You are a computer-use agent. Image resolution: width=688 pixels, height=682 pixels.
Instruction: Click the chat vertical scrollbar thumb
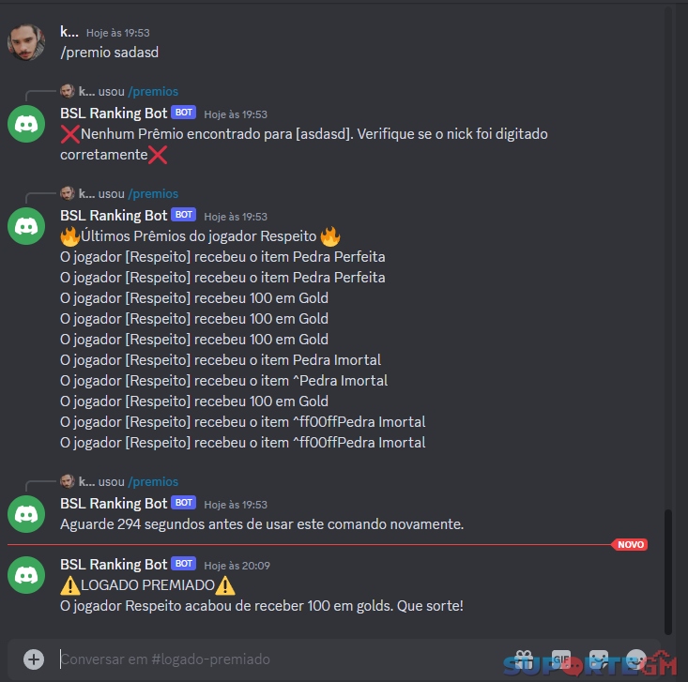coord(667,571)
